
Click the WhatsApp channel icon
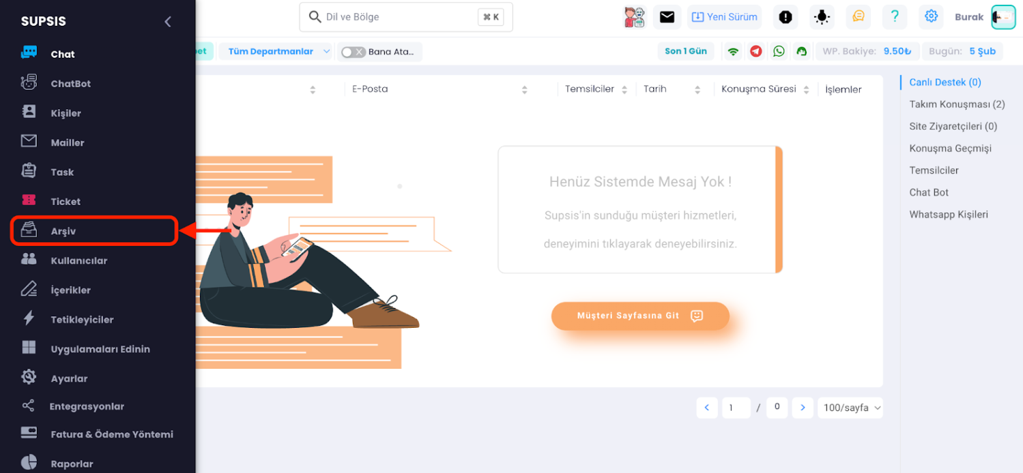coord(779,51)
